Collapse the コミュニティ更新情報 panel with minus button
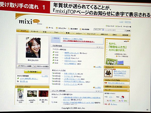The width and height of the screenshot is (151, 113). coord(101,91)
